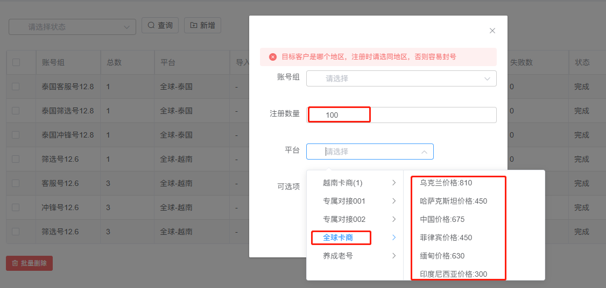Click the 新增 add button

coord(202,25)
